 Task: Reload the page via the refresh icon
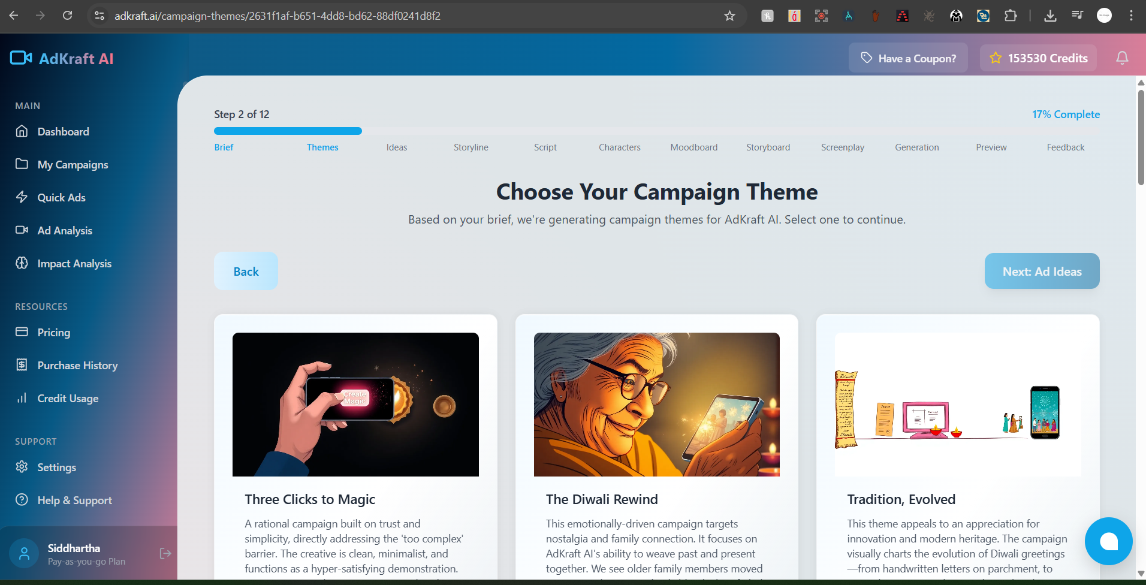coord(68,16)
